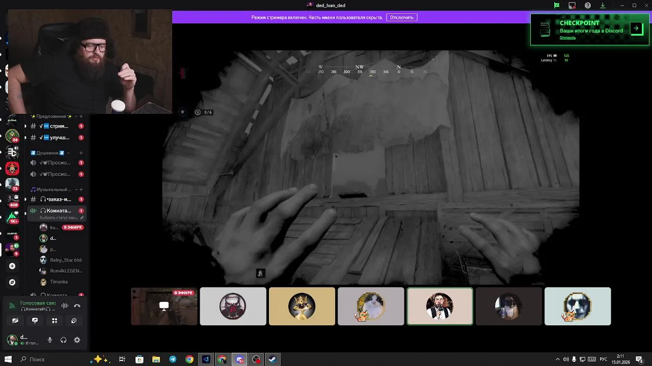Open the inbox icon in title bar
Viewport: 652px width, 366px height.
click(572, 6)
